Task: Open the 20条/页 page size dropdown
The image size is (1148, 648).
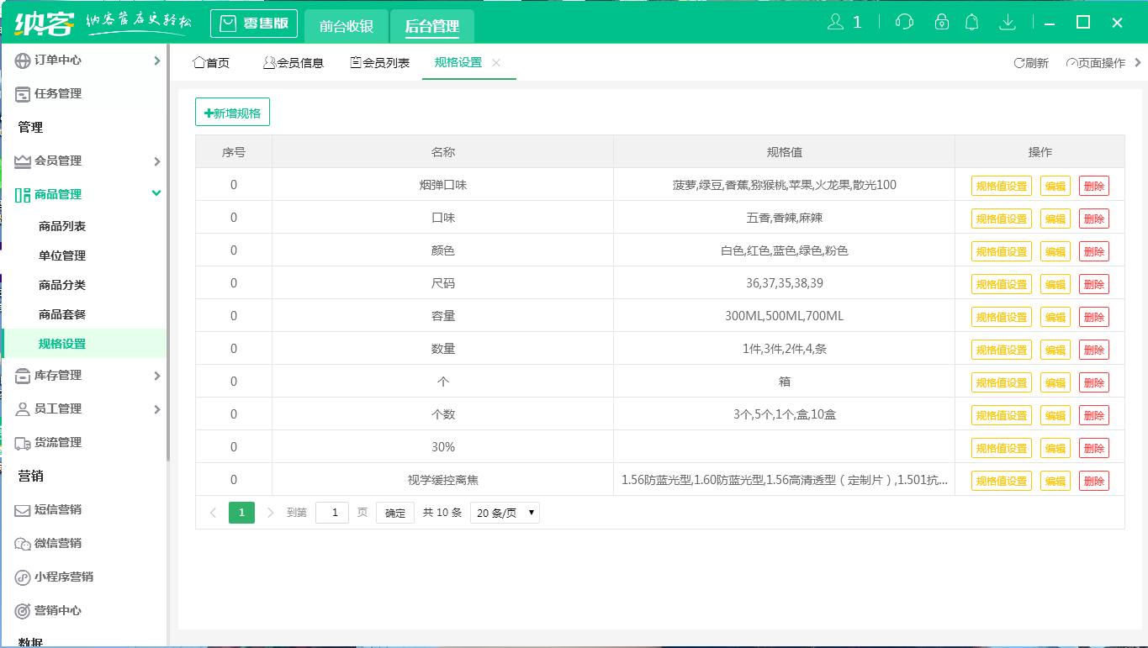Action: (x=504, y=511)
